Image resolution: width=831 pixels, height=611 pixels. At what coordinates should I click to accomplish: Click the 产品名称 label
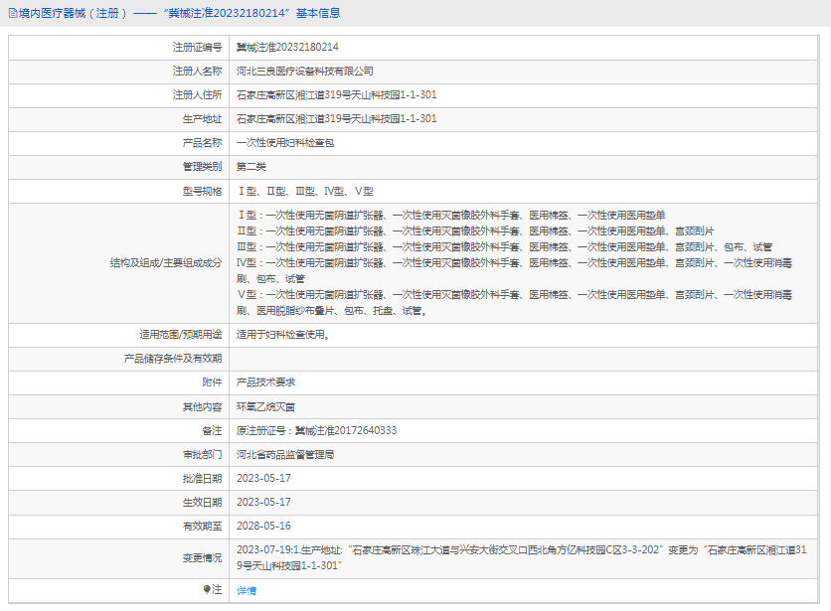pos(202,142)
